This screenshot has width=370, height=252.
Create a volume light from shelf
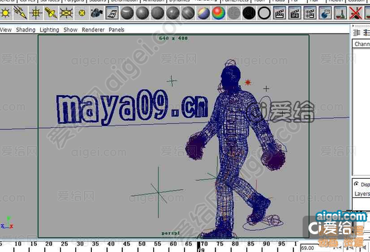[82, 13]
